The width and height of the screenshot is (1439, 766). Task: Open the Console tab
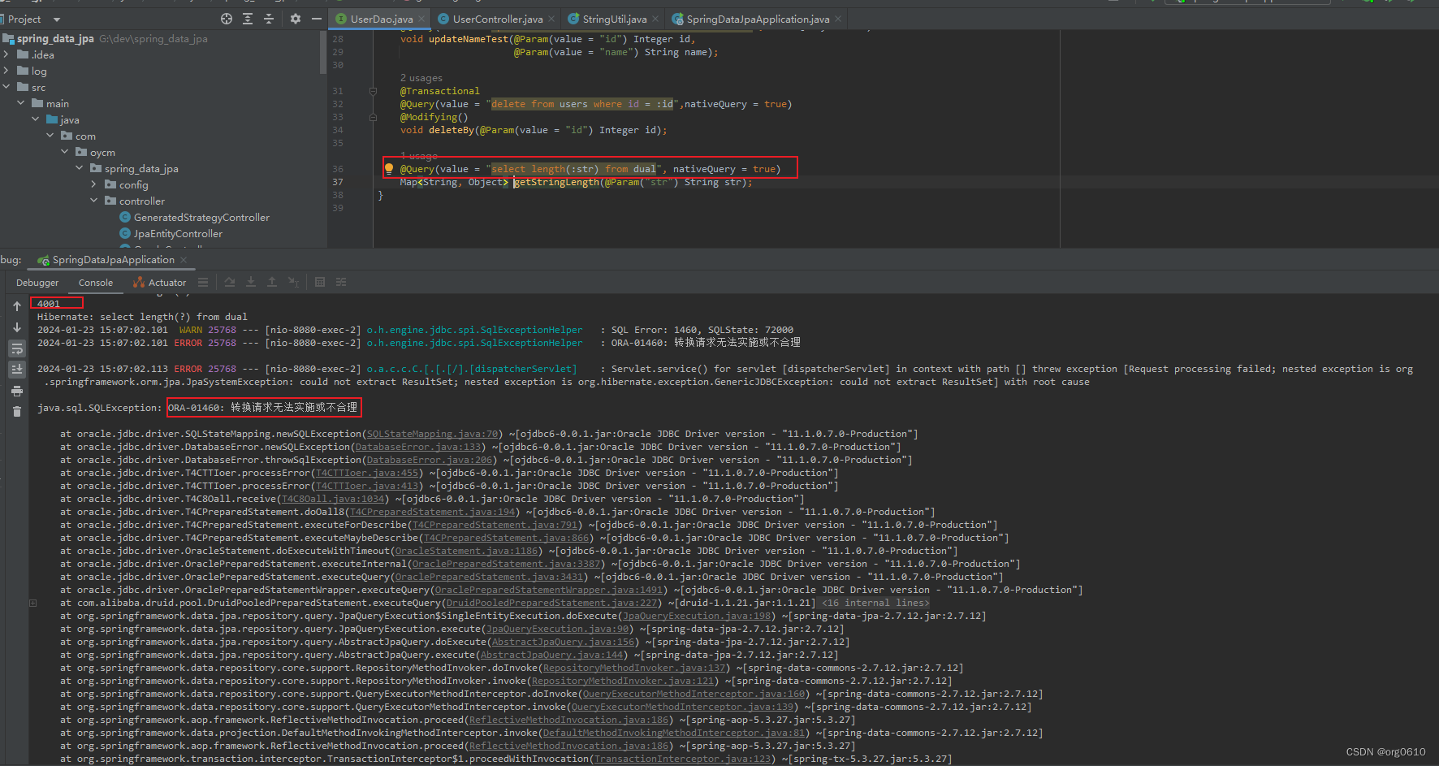[x=96, y=283]
